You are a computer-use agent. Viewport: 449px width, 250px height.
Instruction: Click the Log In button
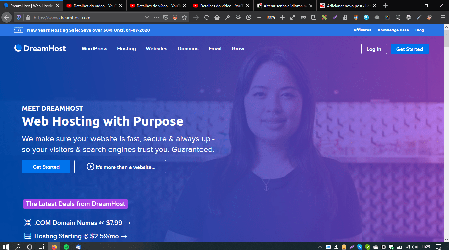click(374, 49)
